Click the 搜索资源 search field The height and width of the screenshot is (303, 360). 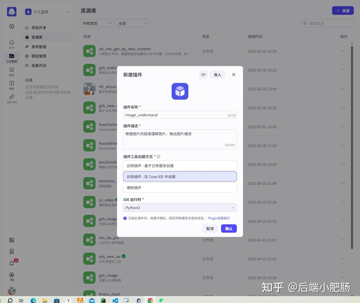327,23
